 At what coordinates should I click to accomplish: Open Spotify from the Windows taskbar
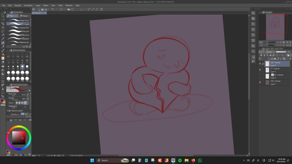pos(180,160)
